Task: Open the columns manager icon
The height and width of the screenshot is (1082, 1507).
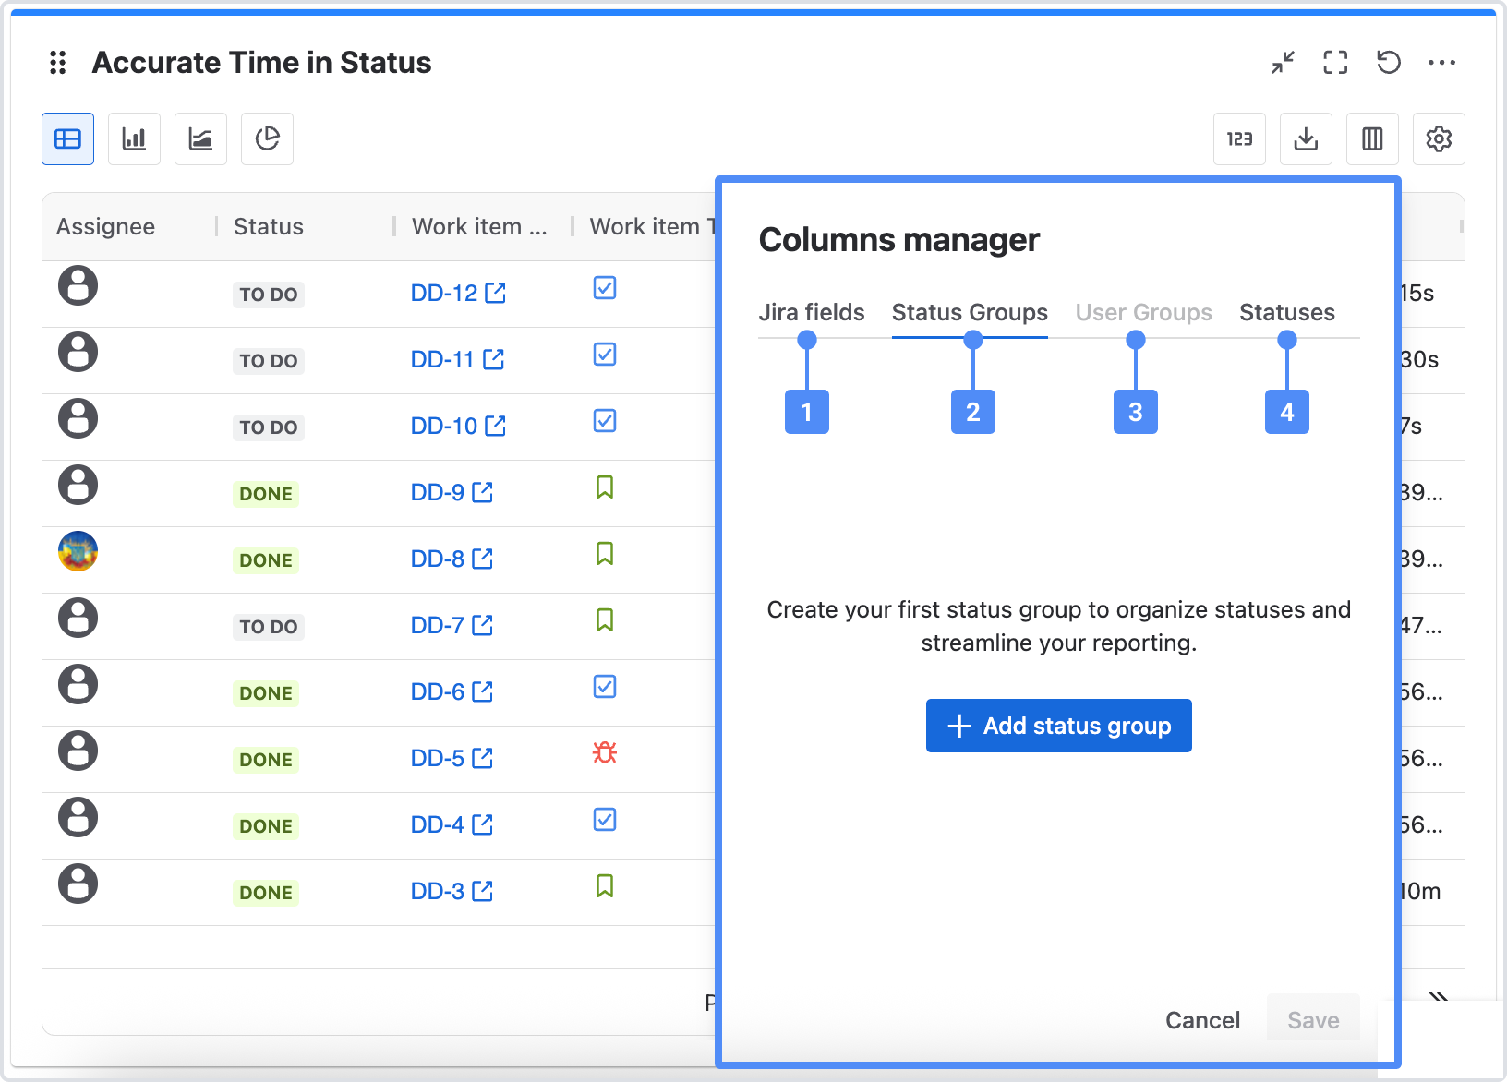Action: 1372,139
